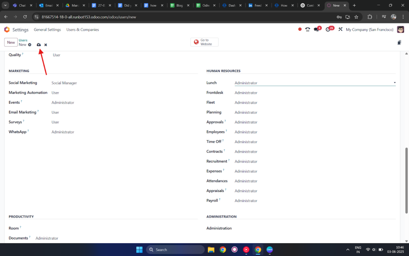The height and width of the screenshot is (256, 409).
Task: Open the conversations messages icon
Action: (x=317, y=29)
